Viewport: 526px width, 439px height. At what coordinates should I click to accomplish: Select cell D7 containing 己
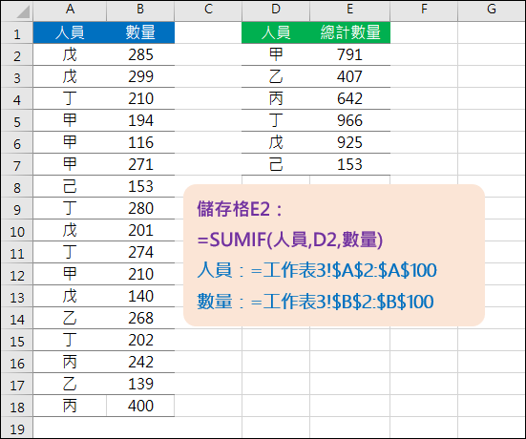click(276, 164)
